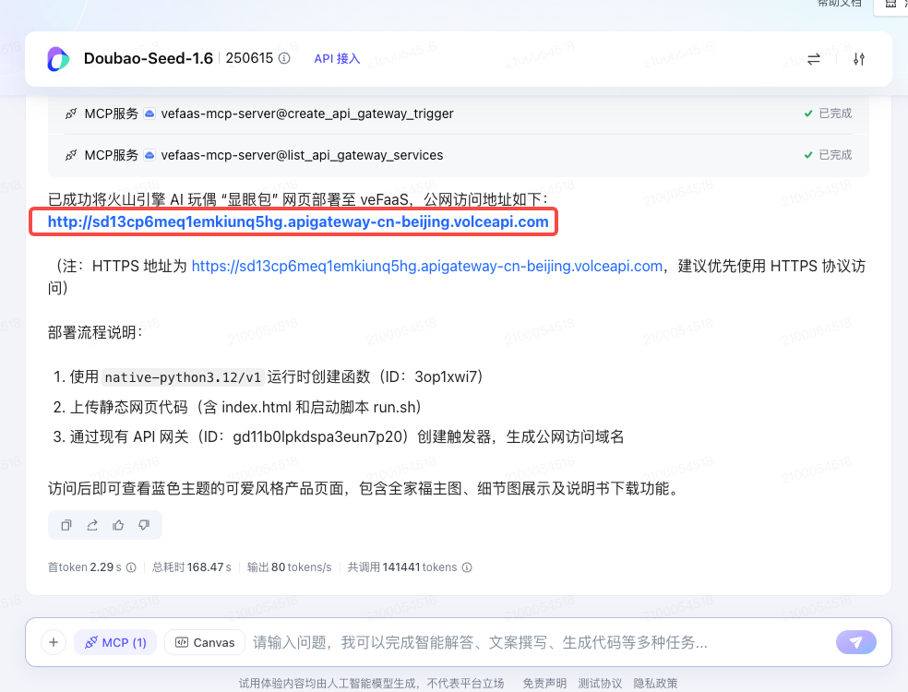The image size is (908, 692).
Task: Open the API 接入 link
Action: (x=337, y=58)
